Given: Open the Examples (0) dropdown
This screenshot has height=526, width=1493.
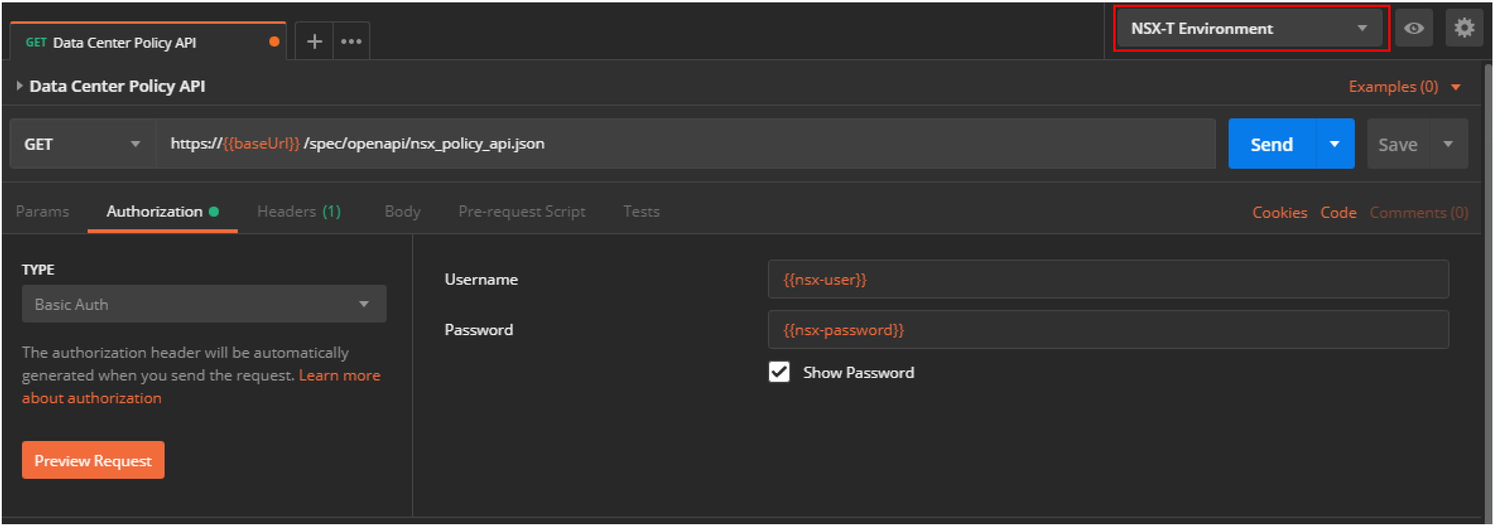Looking at the screenshot, I should (x=1404, y=87).
